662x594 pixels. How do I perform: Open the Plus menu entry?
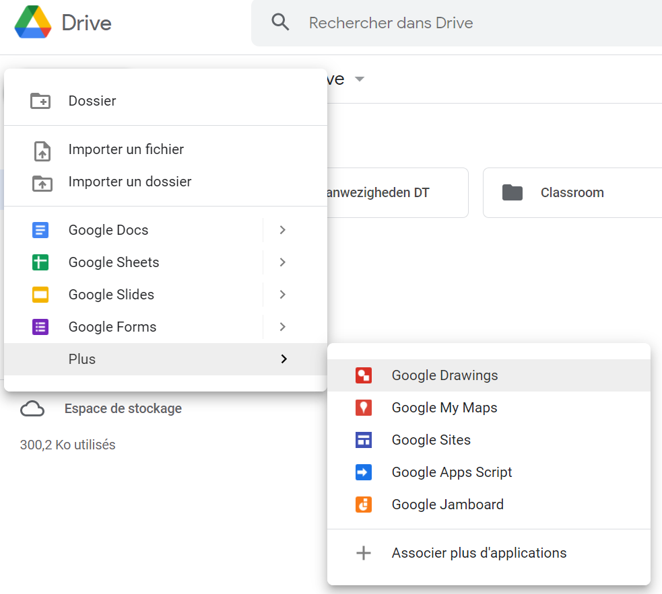pos(166,359)
